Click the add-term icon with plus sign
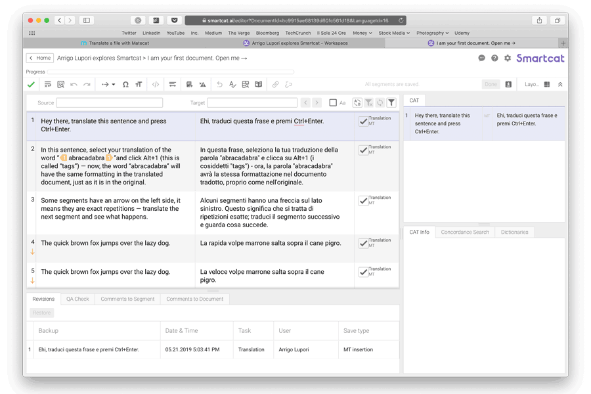 [x=189, y=85]
